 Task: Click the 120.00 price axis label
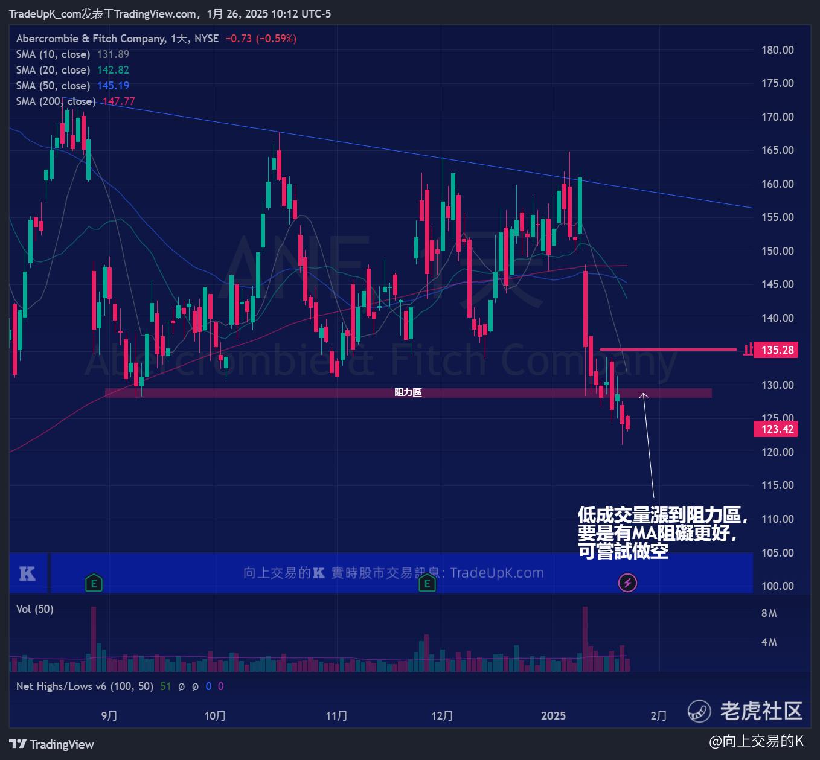click(x=778, y=452)
